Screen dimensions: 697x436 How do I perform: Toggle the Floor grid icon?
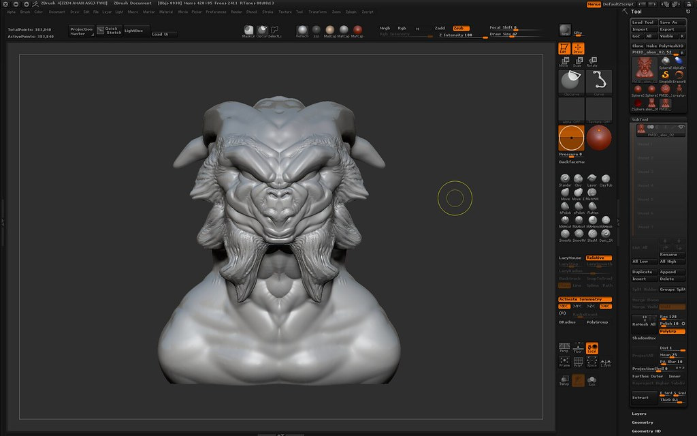(578, 349)
